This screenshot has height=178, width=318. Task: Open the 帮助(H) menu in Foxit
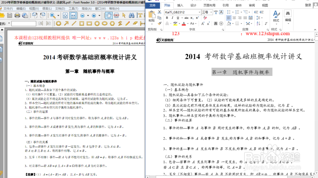point(114,9)
